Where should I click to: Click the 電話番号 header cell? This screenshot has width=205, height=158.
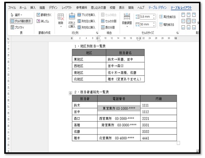tap(119, 98)
